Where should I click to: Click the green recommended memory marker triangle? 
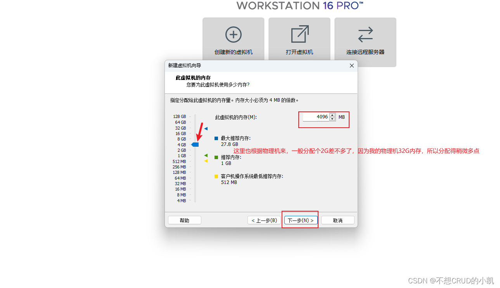pos(206,155)
